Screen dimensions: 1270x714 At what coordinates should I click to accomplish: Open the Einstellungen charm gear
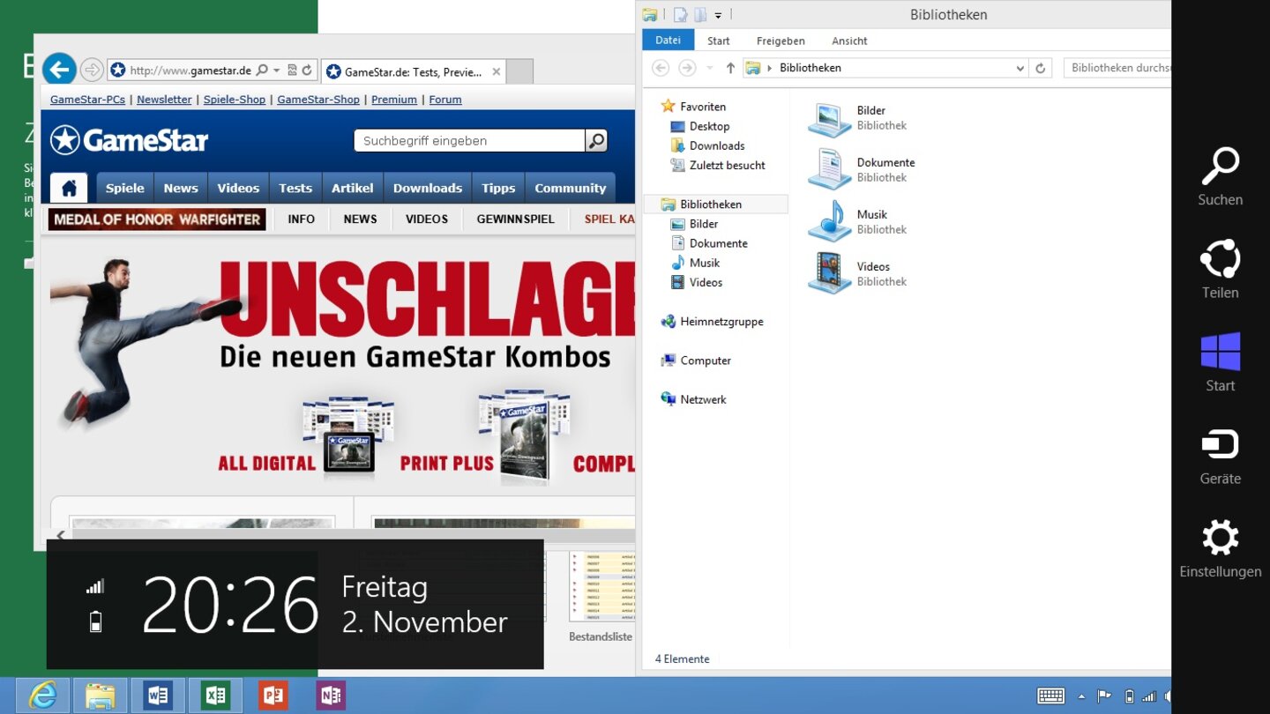1221,538
